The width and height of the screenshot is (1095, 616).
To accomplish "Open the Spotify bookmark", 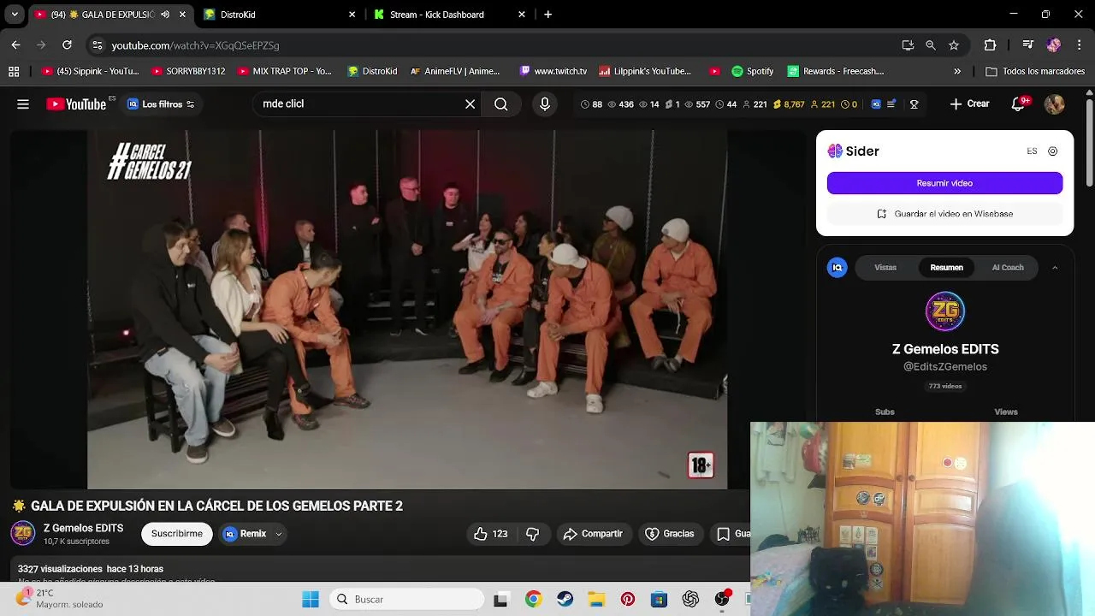I will click(x=752, y=71).
